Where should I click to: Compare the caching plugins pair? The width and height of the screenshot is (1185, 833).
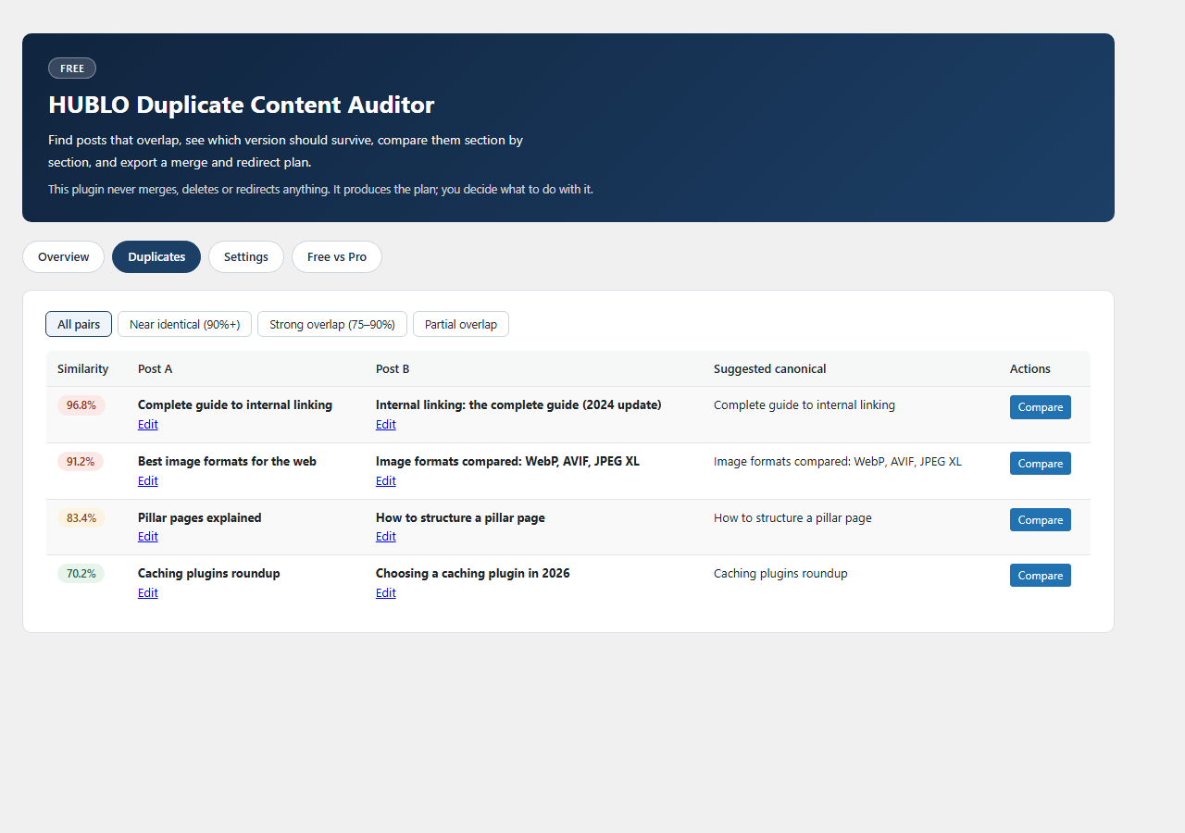[1041, 576]
